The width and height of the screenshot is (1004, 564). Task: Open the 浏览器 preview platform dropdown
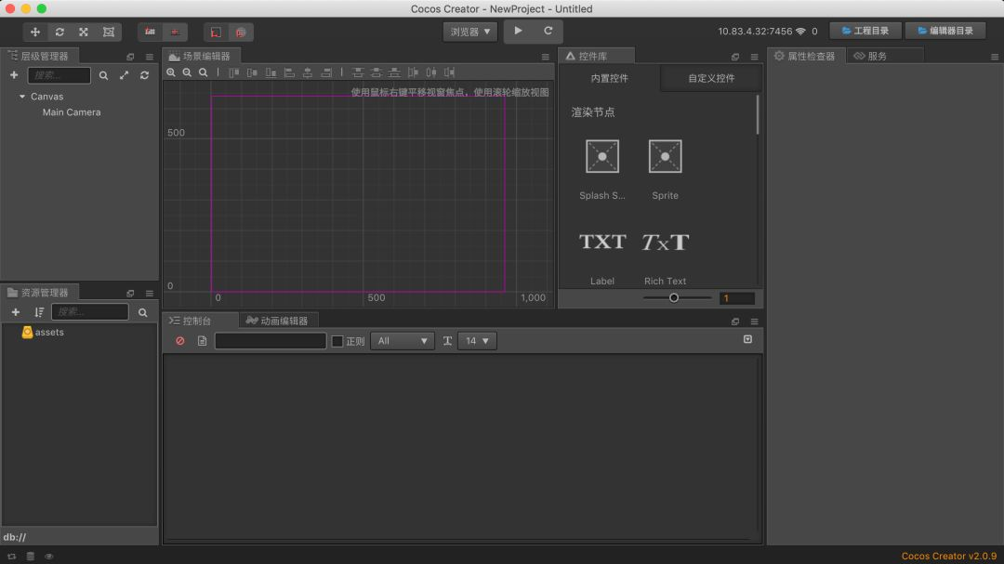point(470,32)
